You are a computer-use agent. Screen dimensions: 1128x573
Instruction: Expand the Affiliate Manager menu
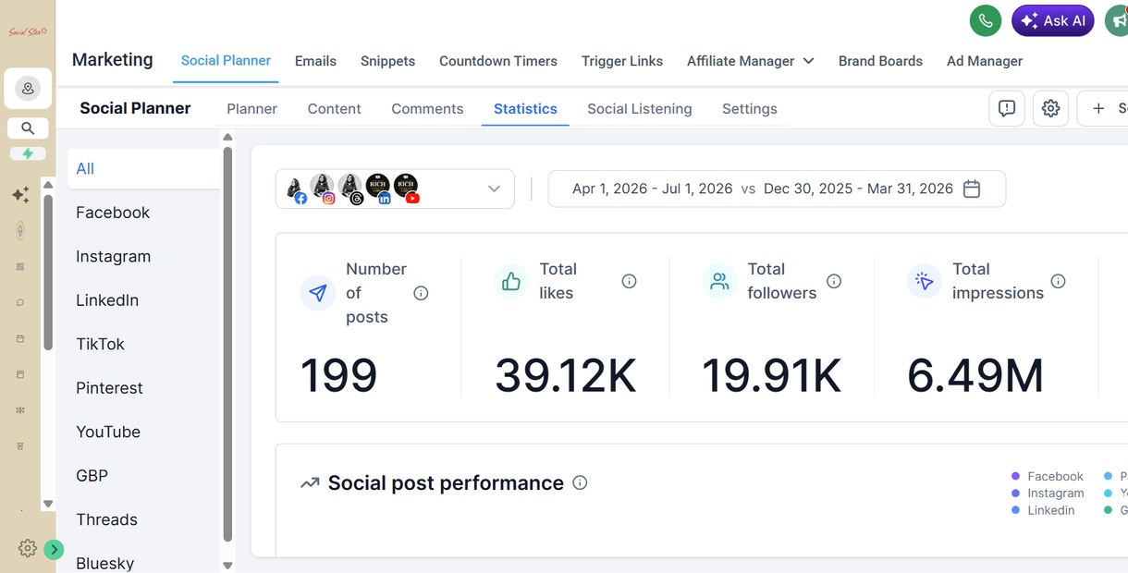click(750, 61)
